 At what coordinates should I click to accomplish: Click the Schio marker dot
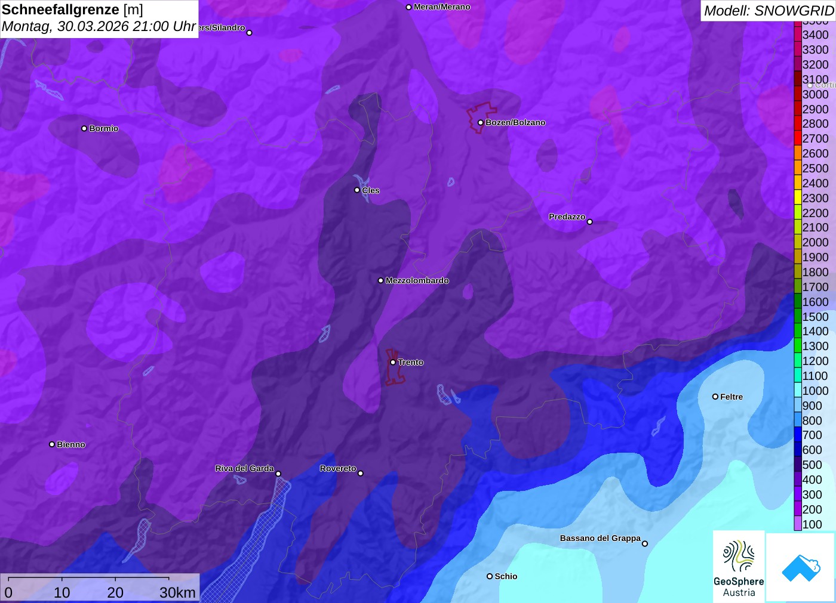[x=490, y=576]
